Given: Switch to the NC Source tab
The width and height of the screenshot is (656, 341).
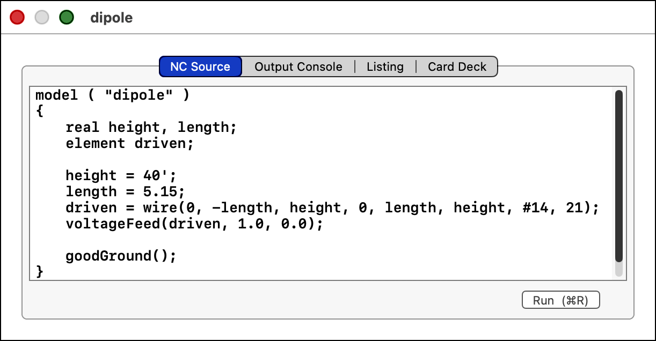Looking at the screenshot, I should 200,67.
